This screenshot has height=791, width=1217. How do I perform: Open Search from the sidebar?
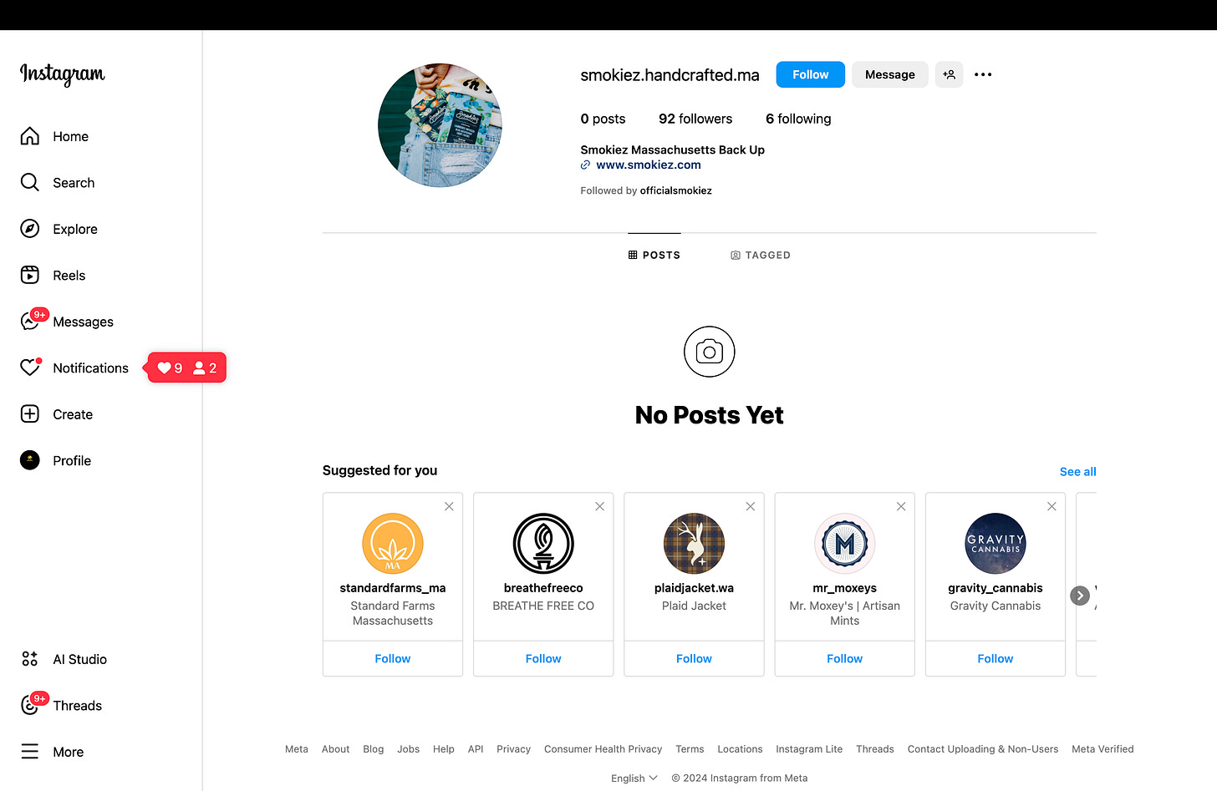click(57, 183)
